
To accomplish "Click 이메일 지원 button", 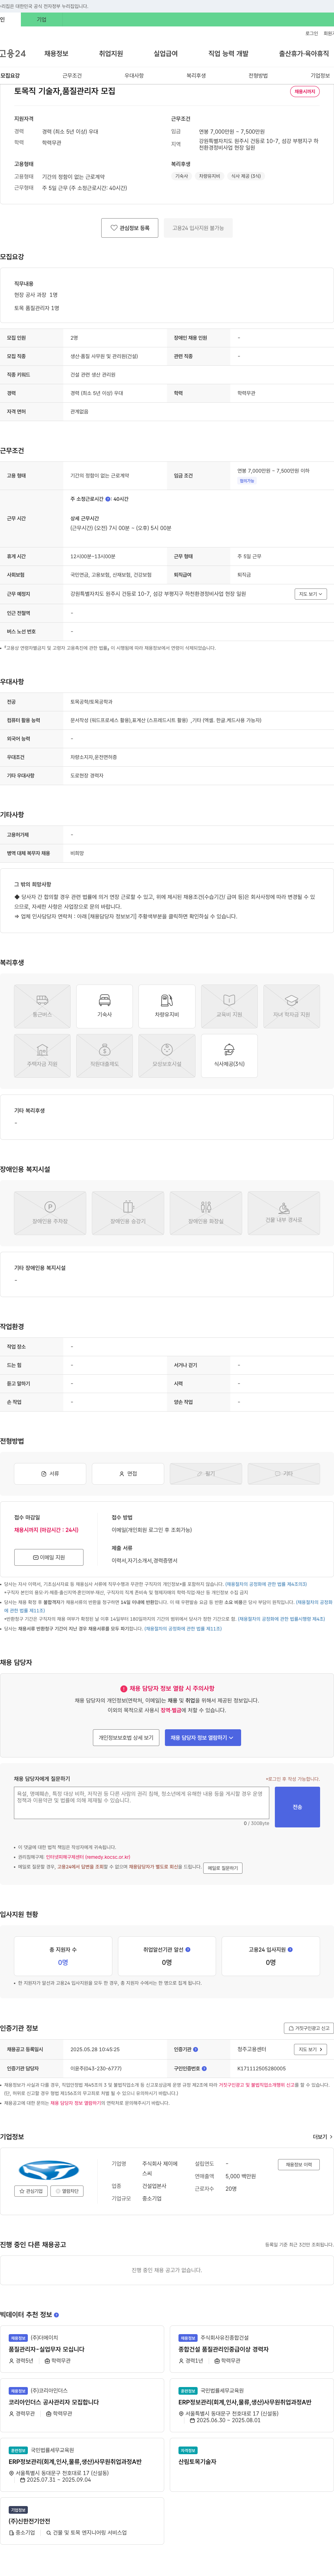I will pos(49,1557).
